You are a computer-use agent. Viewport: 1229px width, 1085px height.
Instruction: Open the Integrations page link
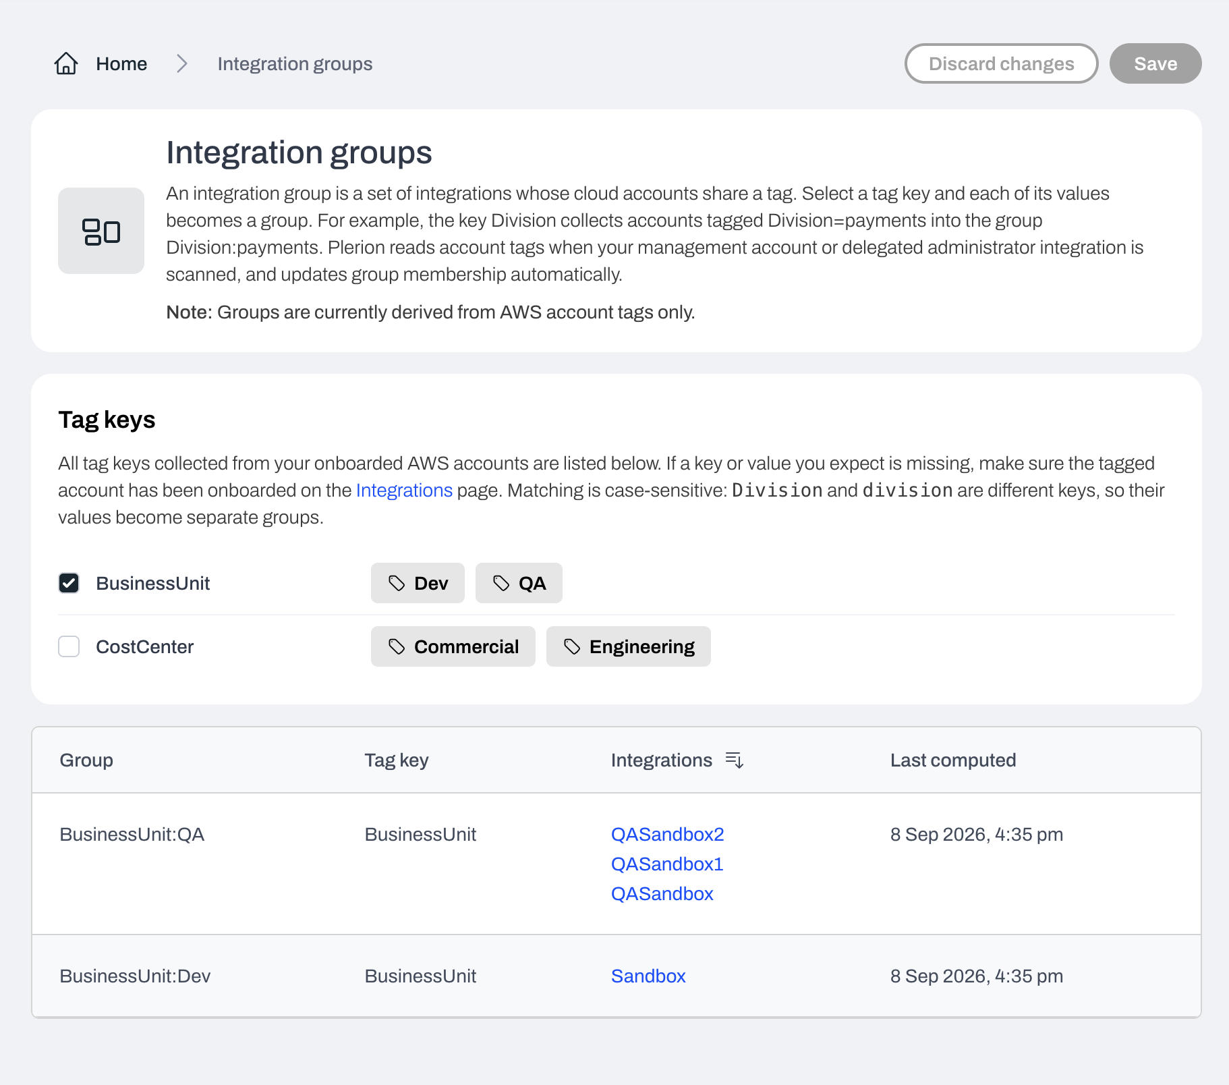(404, 490)
